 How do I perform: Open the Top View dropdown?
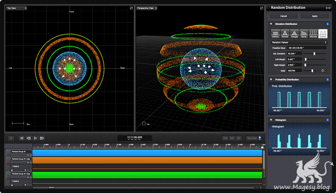pos(17,8)
